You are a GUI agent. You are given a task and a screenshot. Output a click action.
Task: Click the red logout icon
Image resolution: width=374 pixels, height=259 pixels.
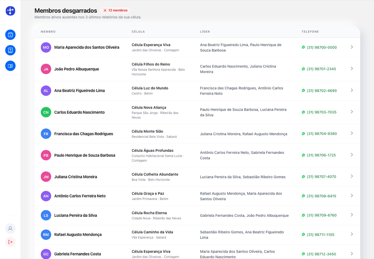10,242
